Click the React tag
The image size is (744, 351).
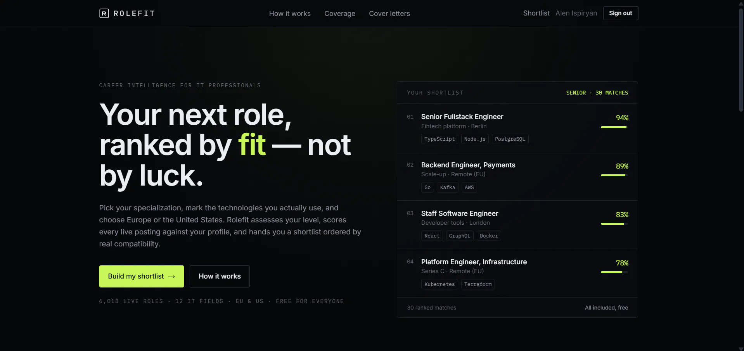[x=432, y=236]
